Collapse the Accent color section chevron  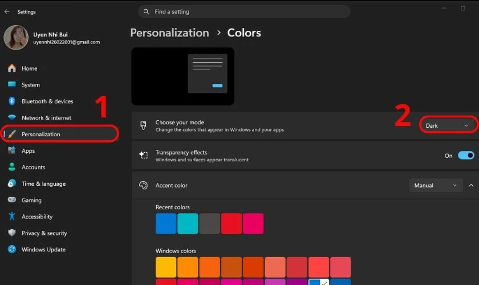pos(471,185)
